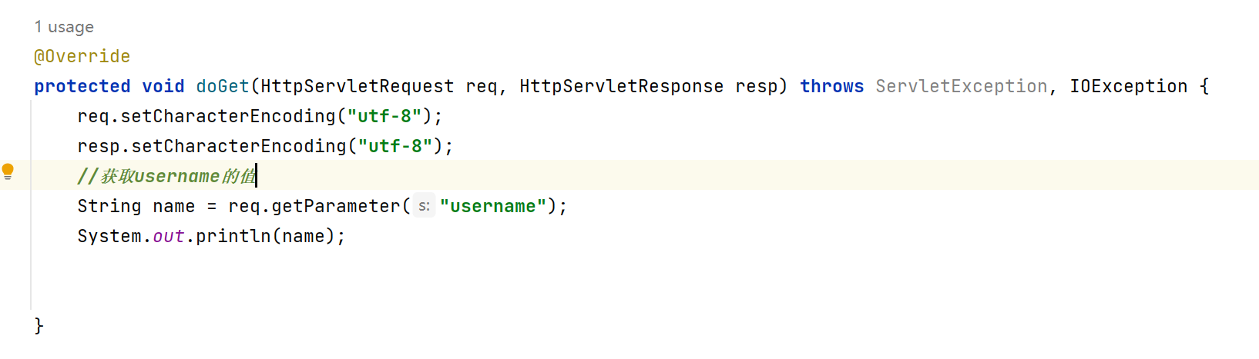1259x359 pixels.
Task: Click the protected keyword
Action: coord(82,86)
